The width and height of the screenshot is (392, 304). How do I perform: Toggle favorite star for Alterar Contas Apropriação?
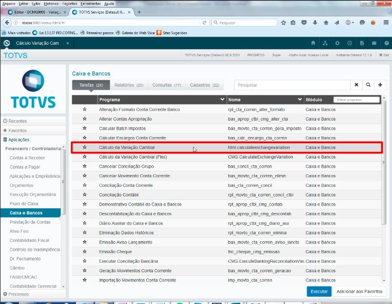(84, 119)
